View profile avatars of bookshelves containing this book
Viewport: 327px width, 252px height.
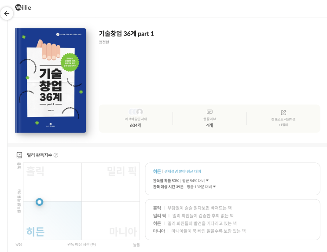[136, 112]
